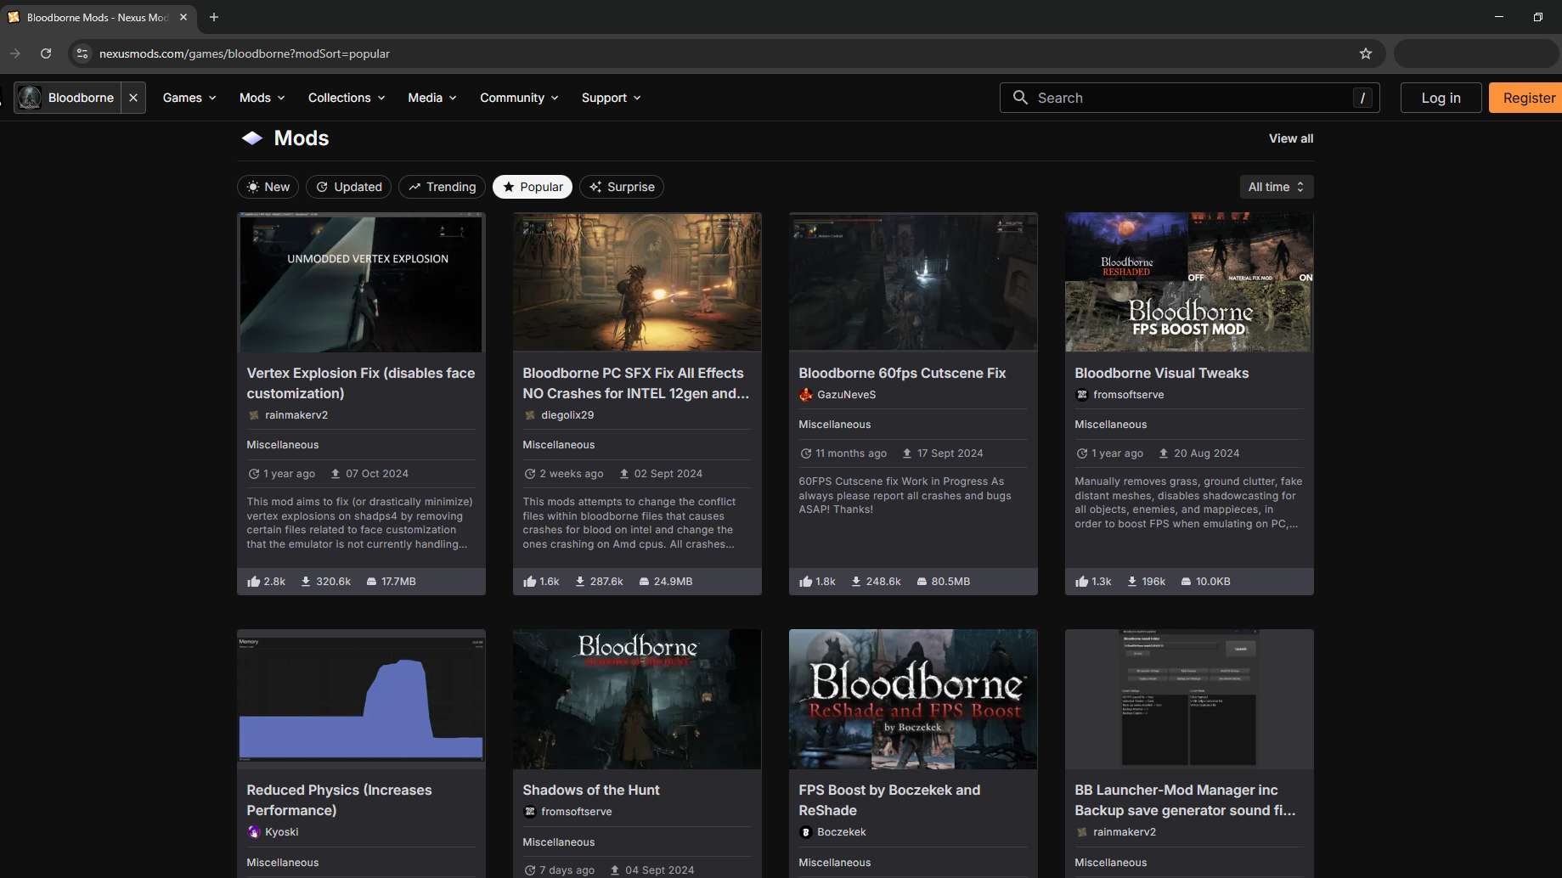Select the New sort filter
The width and height of the screenshot is (1562, 878).
(x=268, y=187)
